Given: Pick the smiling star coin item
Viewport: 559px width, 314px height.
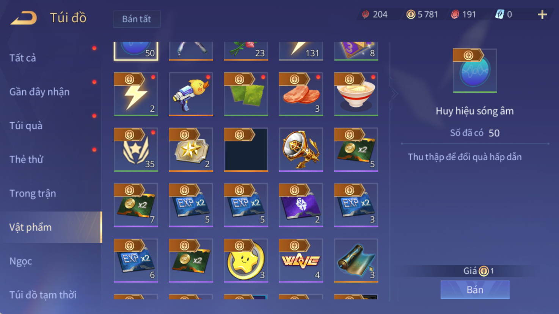Looking at the screenshot, I should [x=246, y=261].
